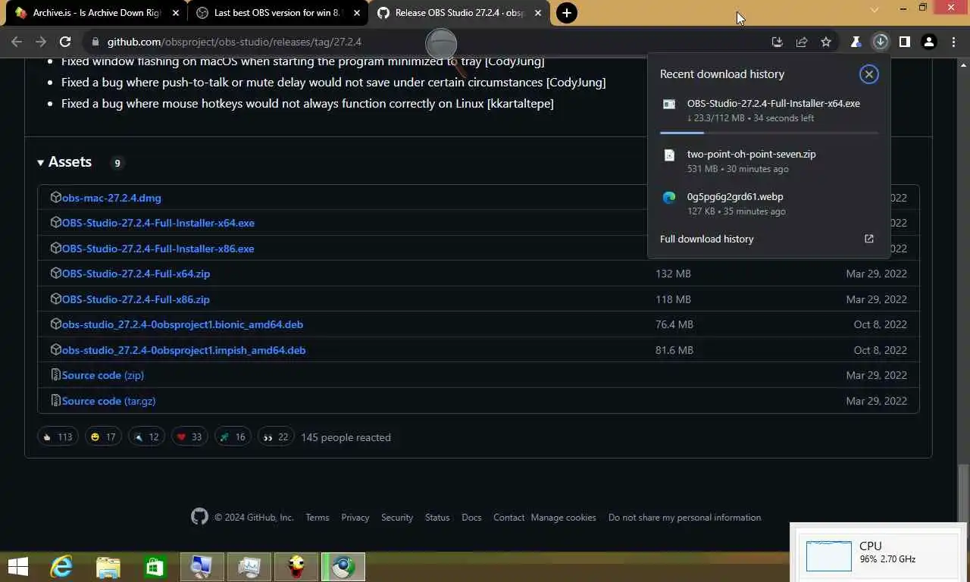This screenshot has width=970, height=582.
Task: Open the Chrome Labs flask icon
Action: click(x=856, y=42)
